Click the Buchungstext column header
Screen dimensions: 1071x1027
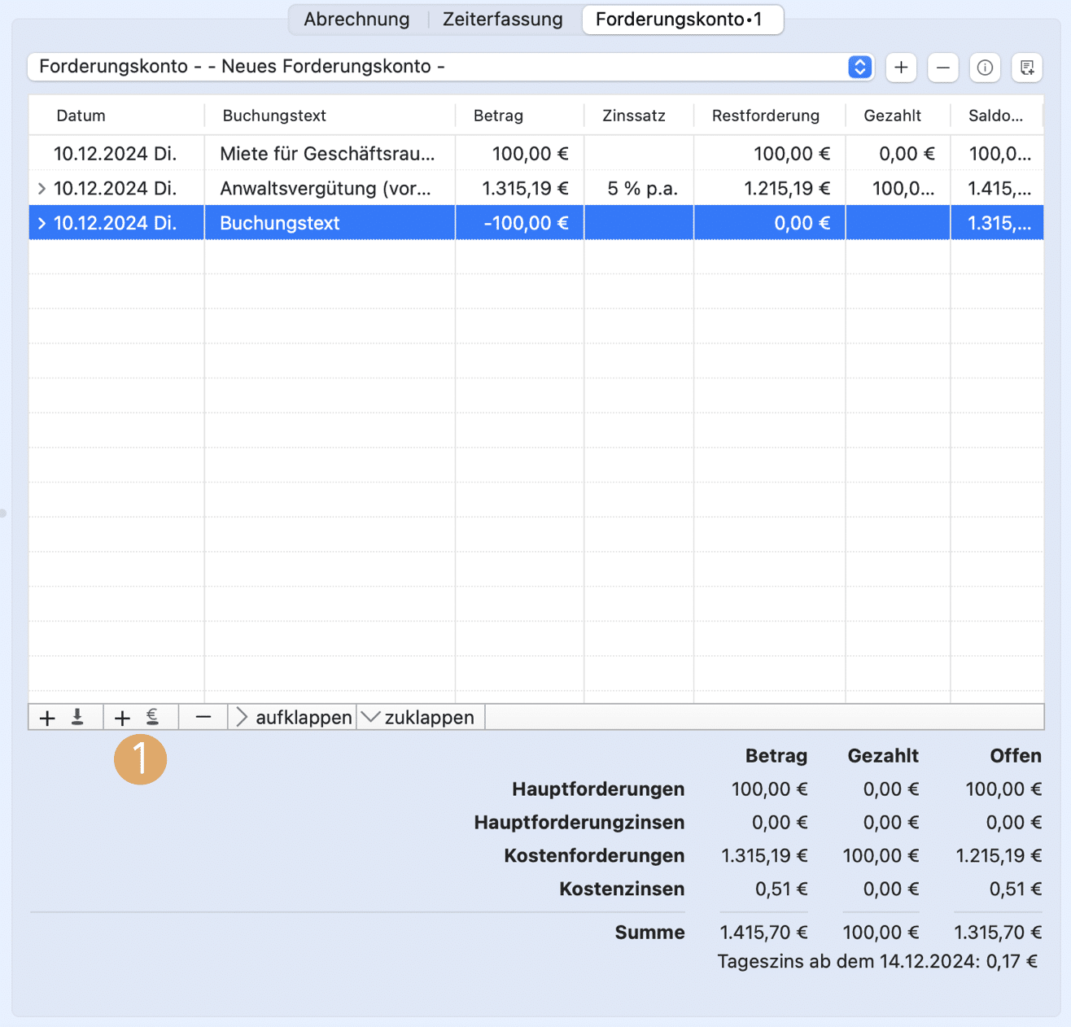[330, 116]
